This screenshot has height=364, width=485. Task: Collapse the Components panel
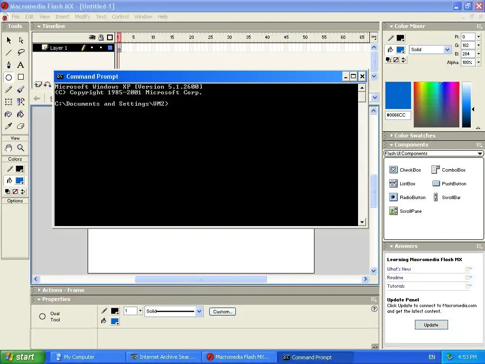point(391,145)
